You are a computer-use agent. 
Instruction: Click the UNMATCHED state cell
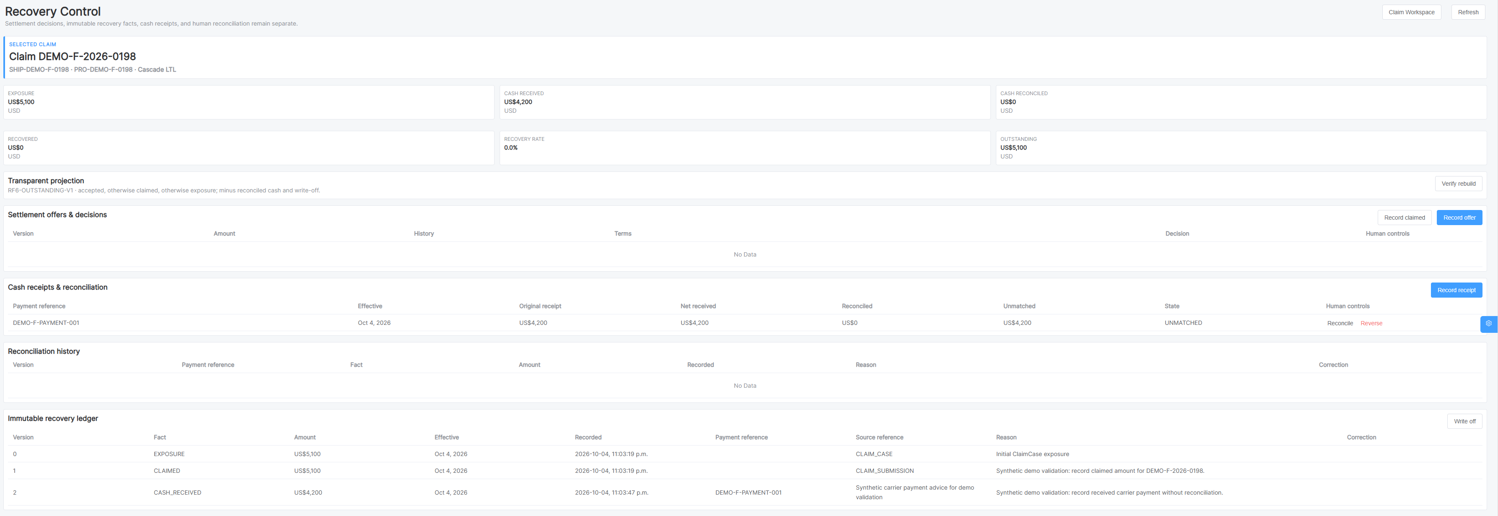click(1183, 323)
